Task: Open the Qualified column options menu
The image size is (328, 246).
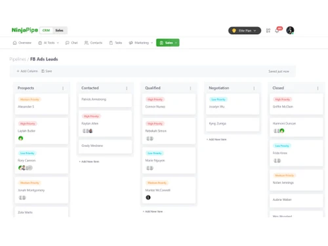Action: [x=190, y=88]
